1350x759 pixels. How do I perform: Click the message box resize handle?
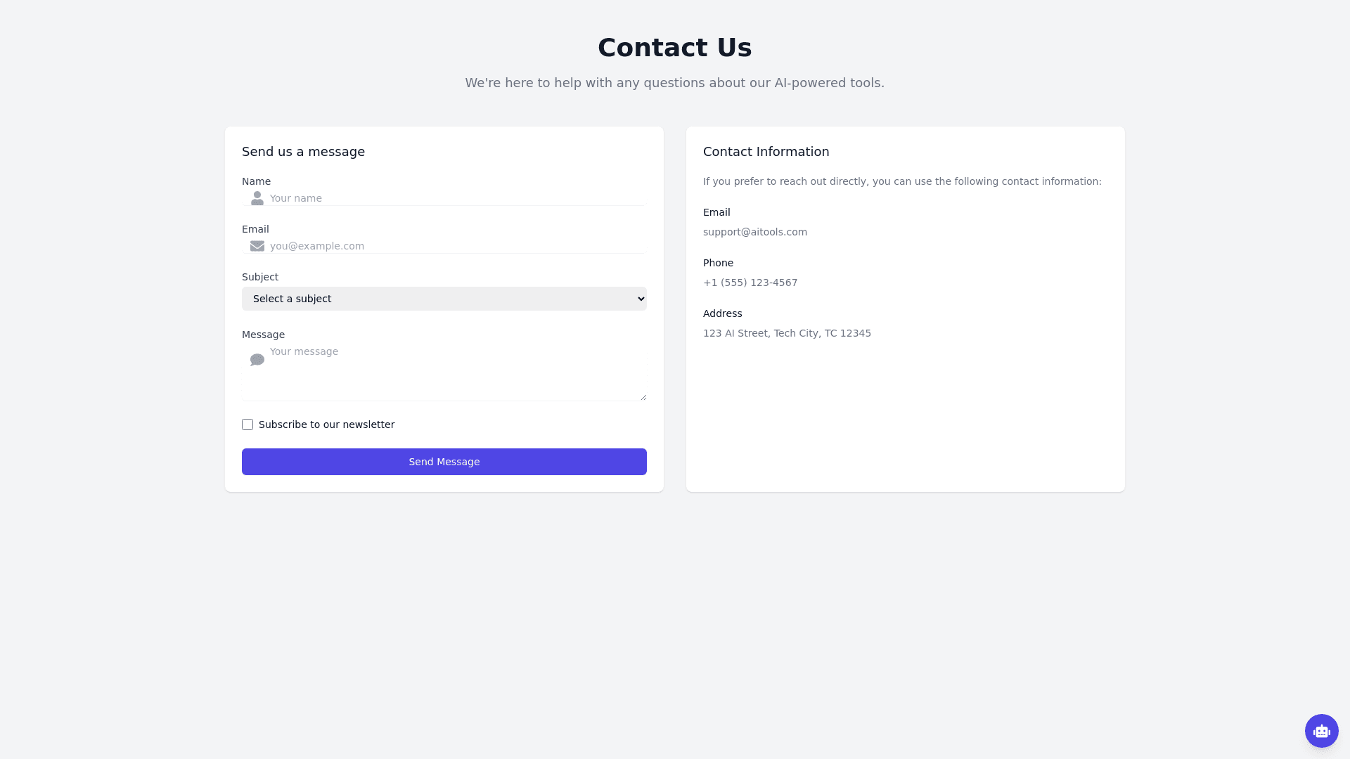point(643,397)
